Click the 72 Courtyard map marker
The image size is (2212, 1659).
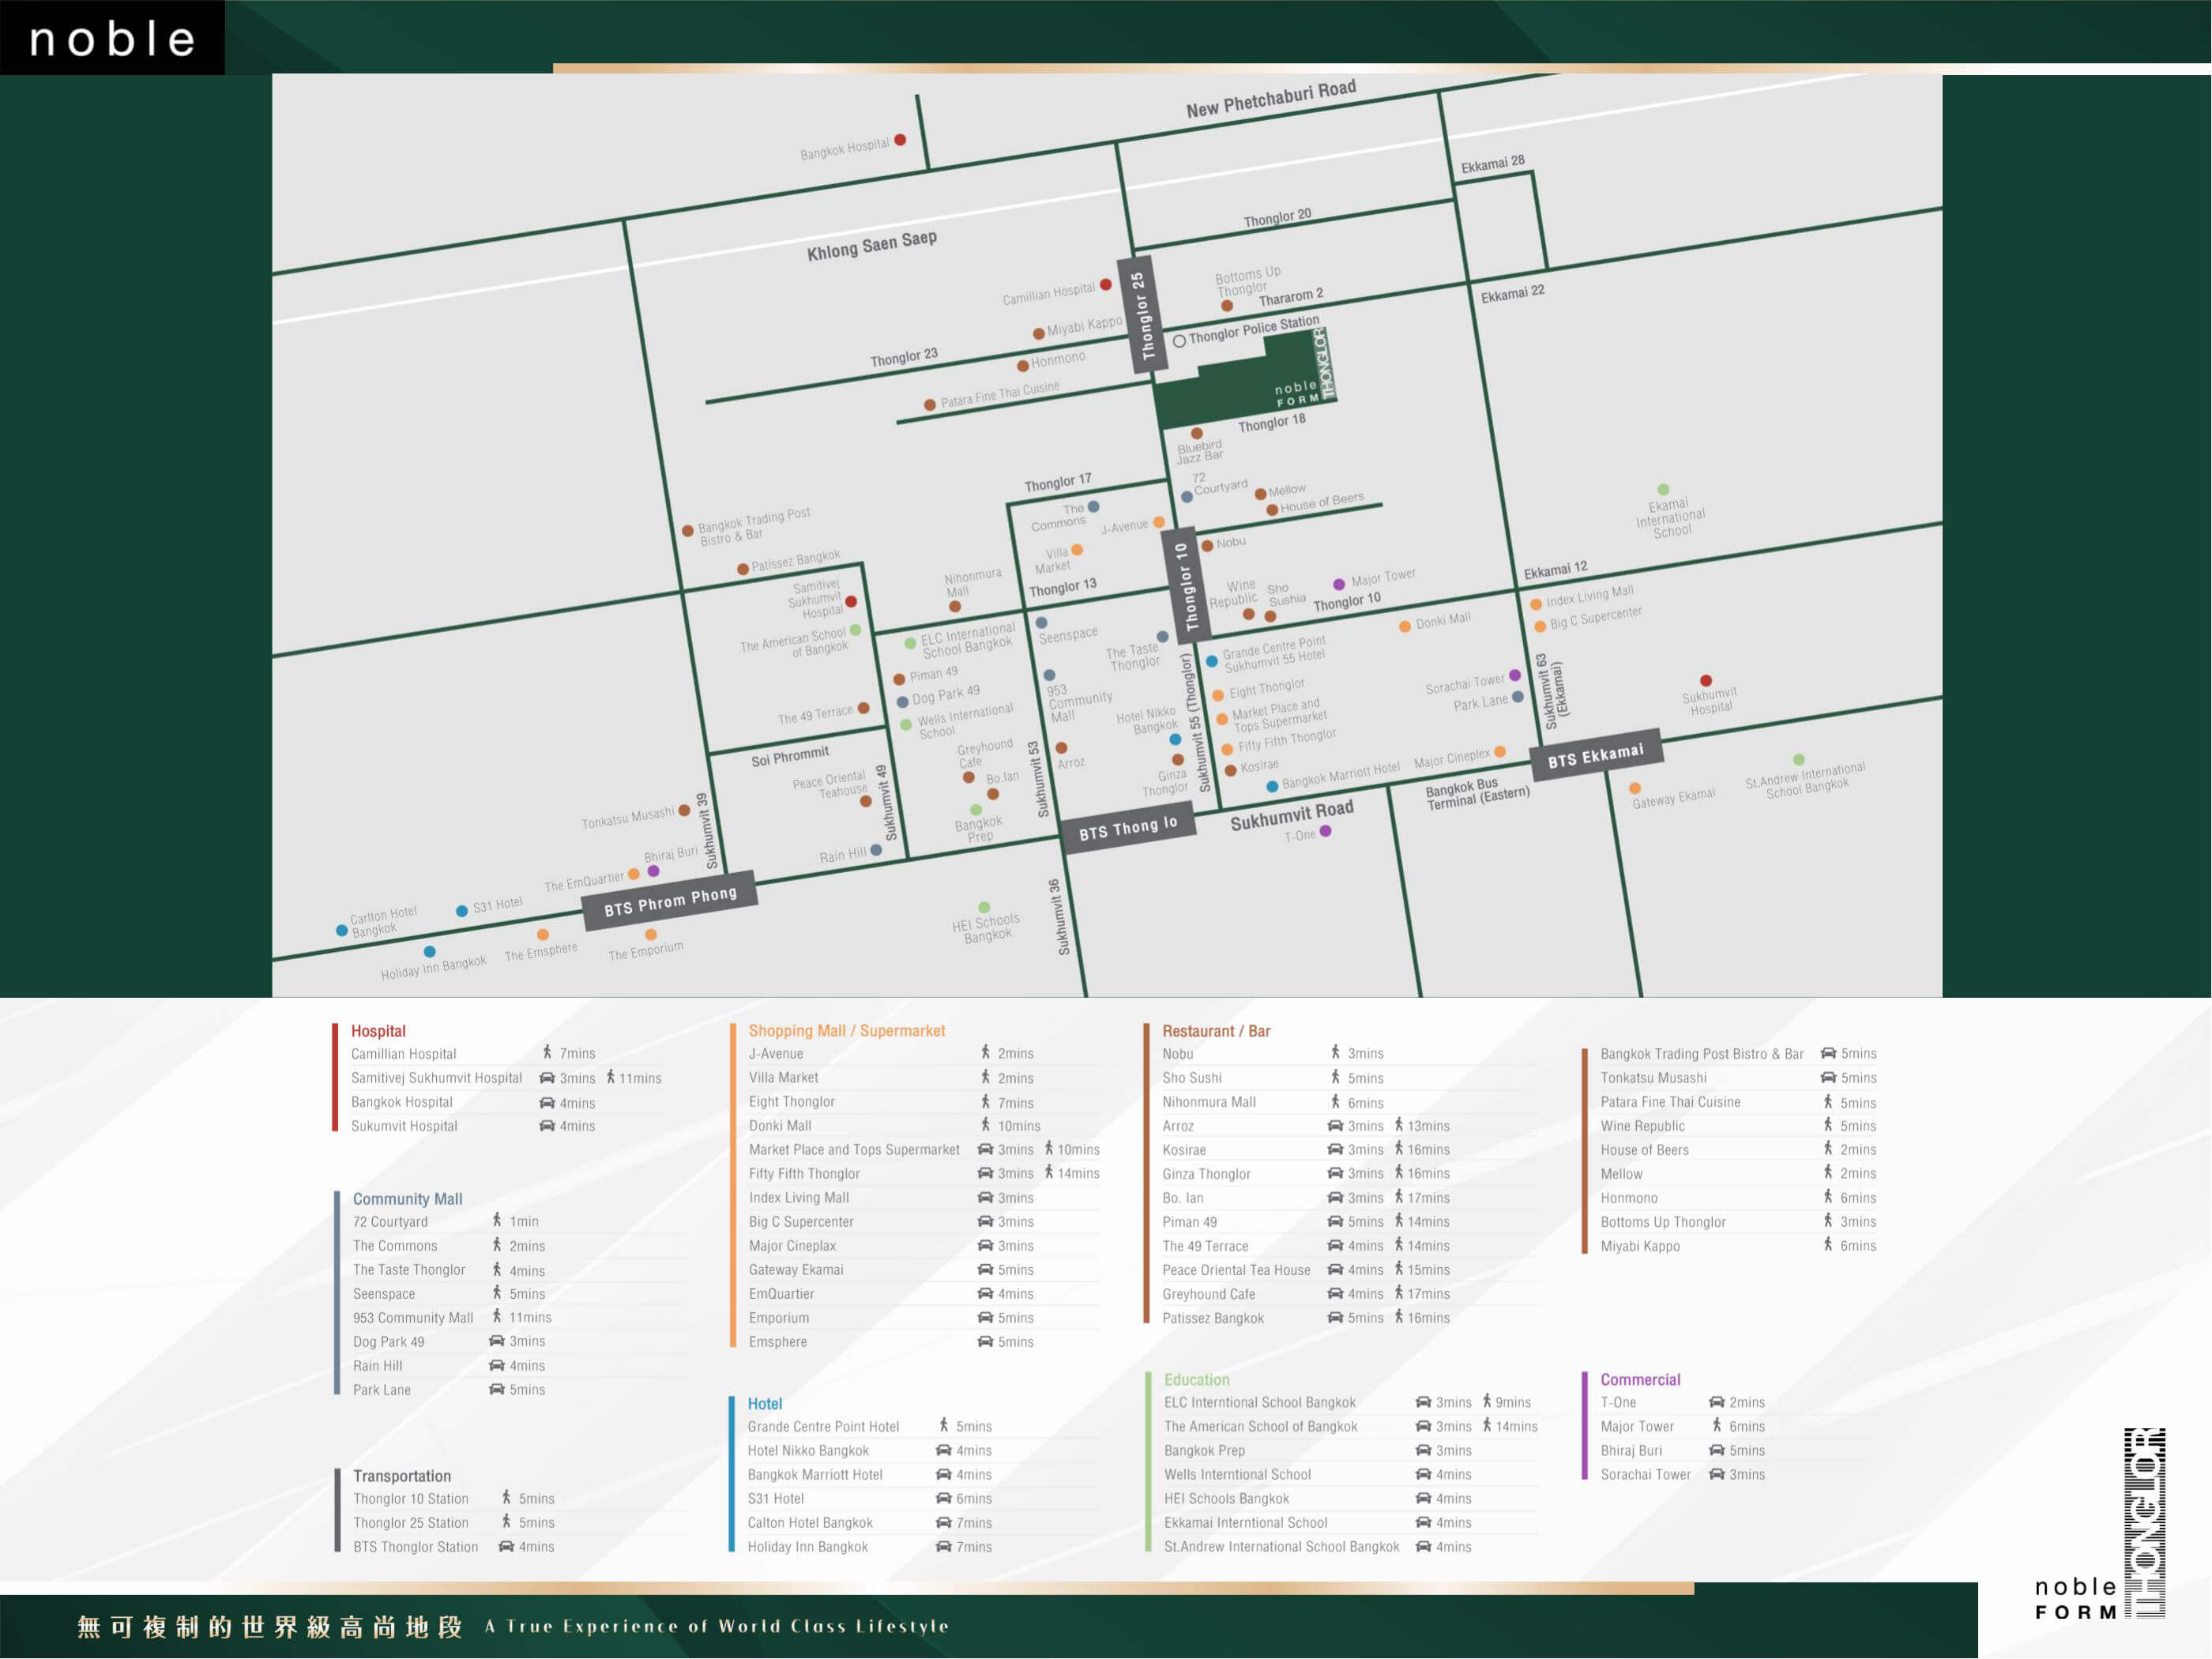point(1187,497)
